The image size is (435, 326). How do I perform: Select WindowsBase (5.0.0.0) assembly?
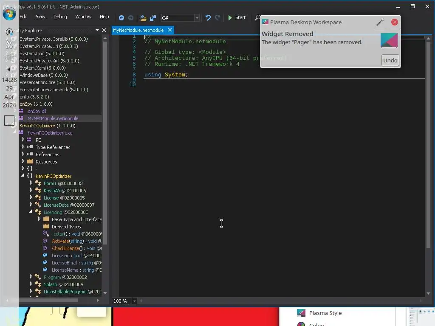pos(44,75)
